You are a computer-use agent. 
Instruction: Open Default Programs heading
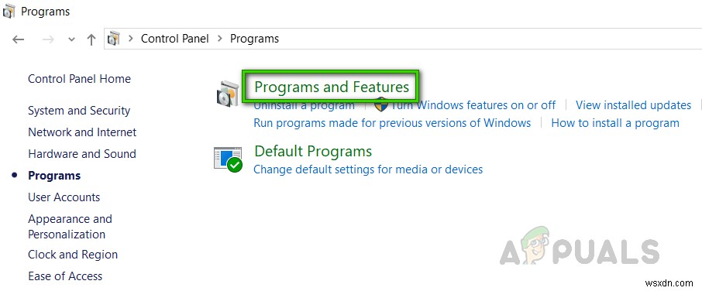[313, 152]
